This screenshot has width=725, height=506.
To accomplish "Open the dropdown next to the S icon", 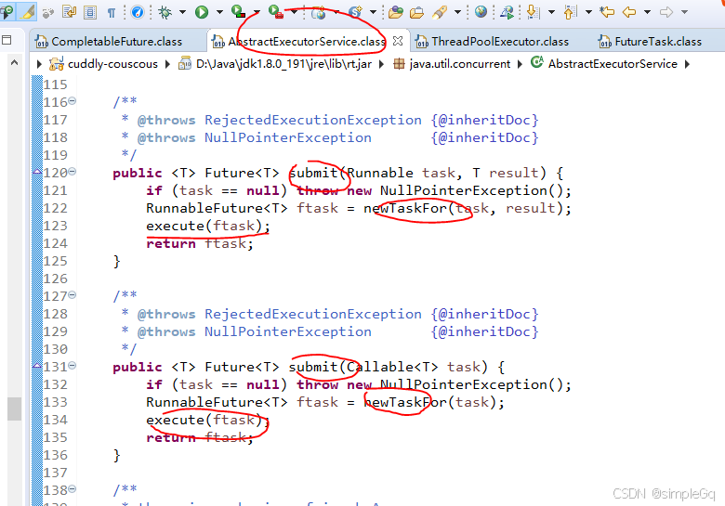I will pos(373,12).
